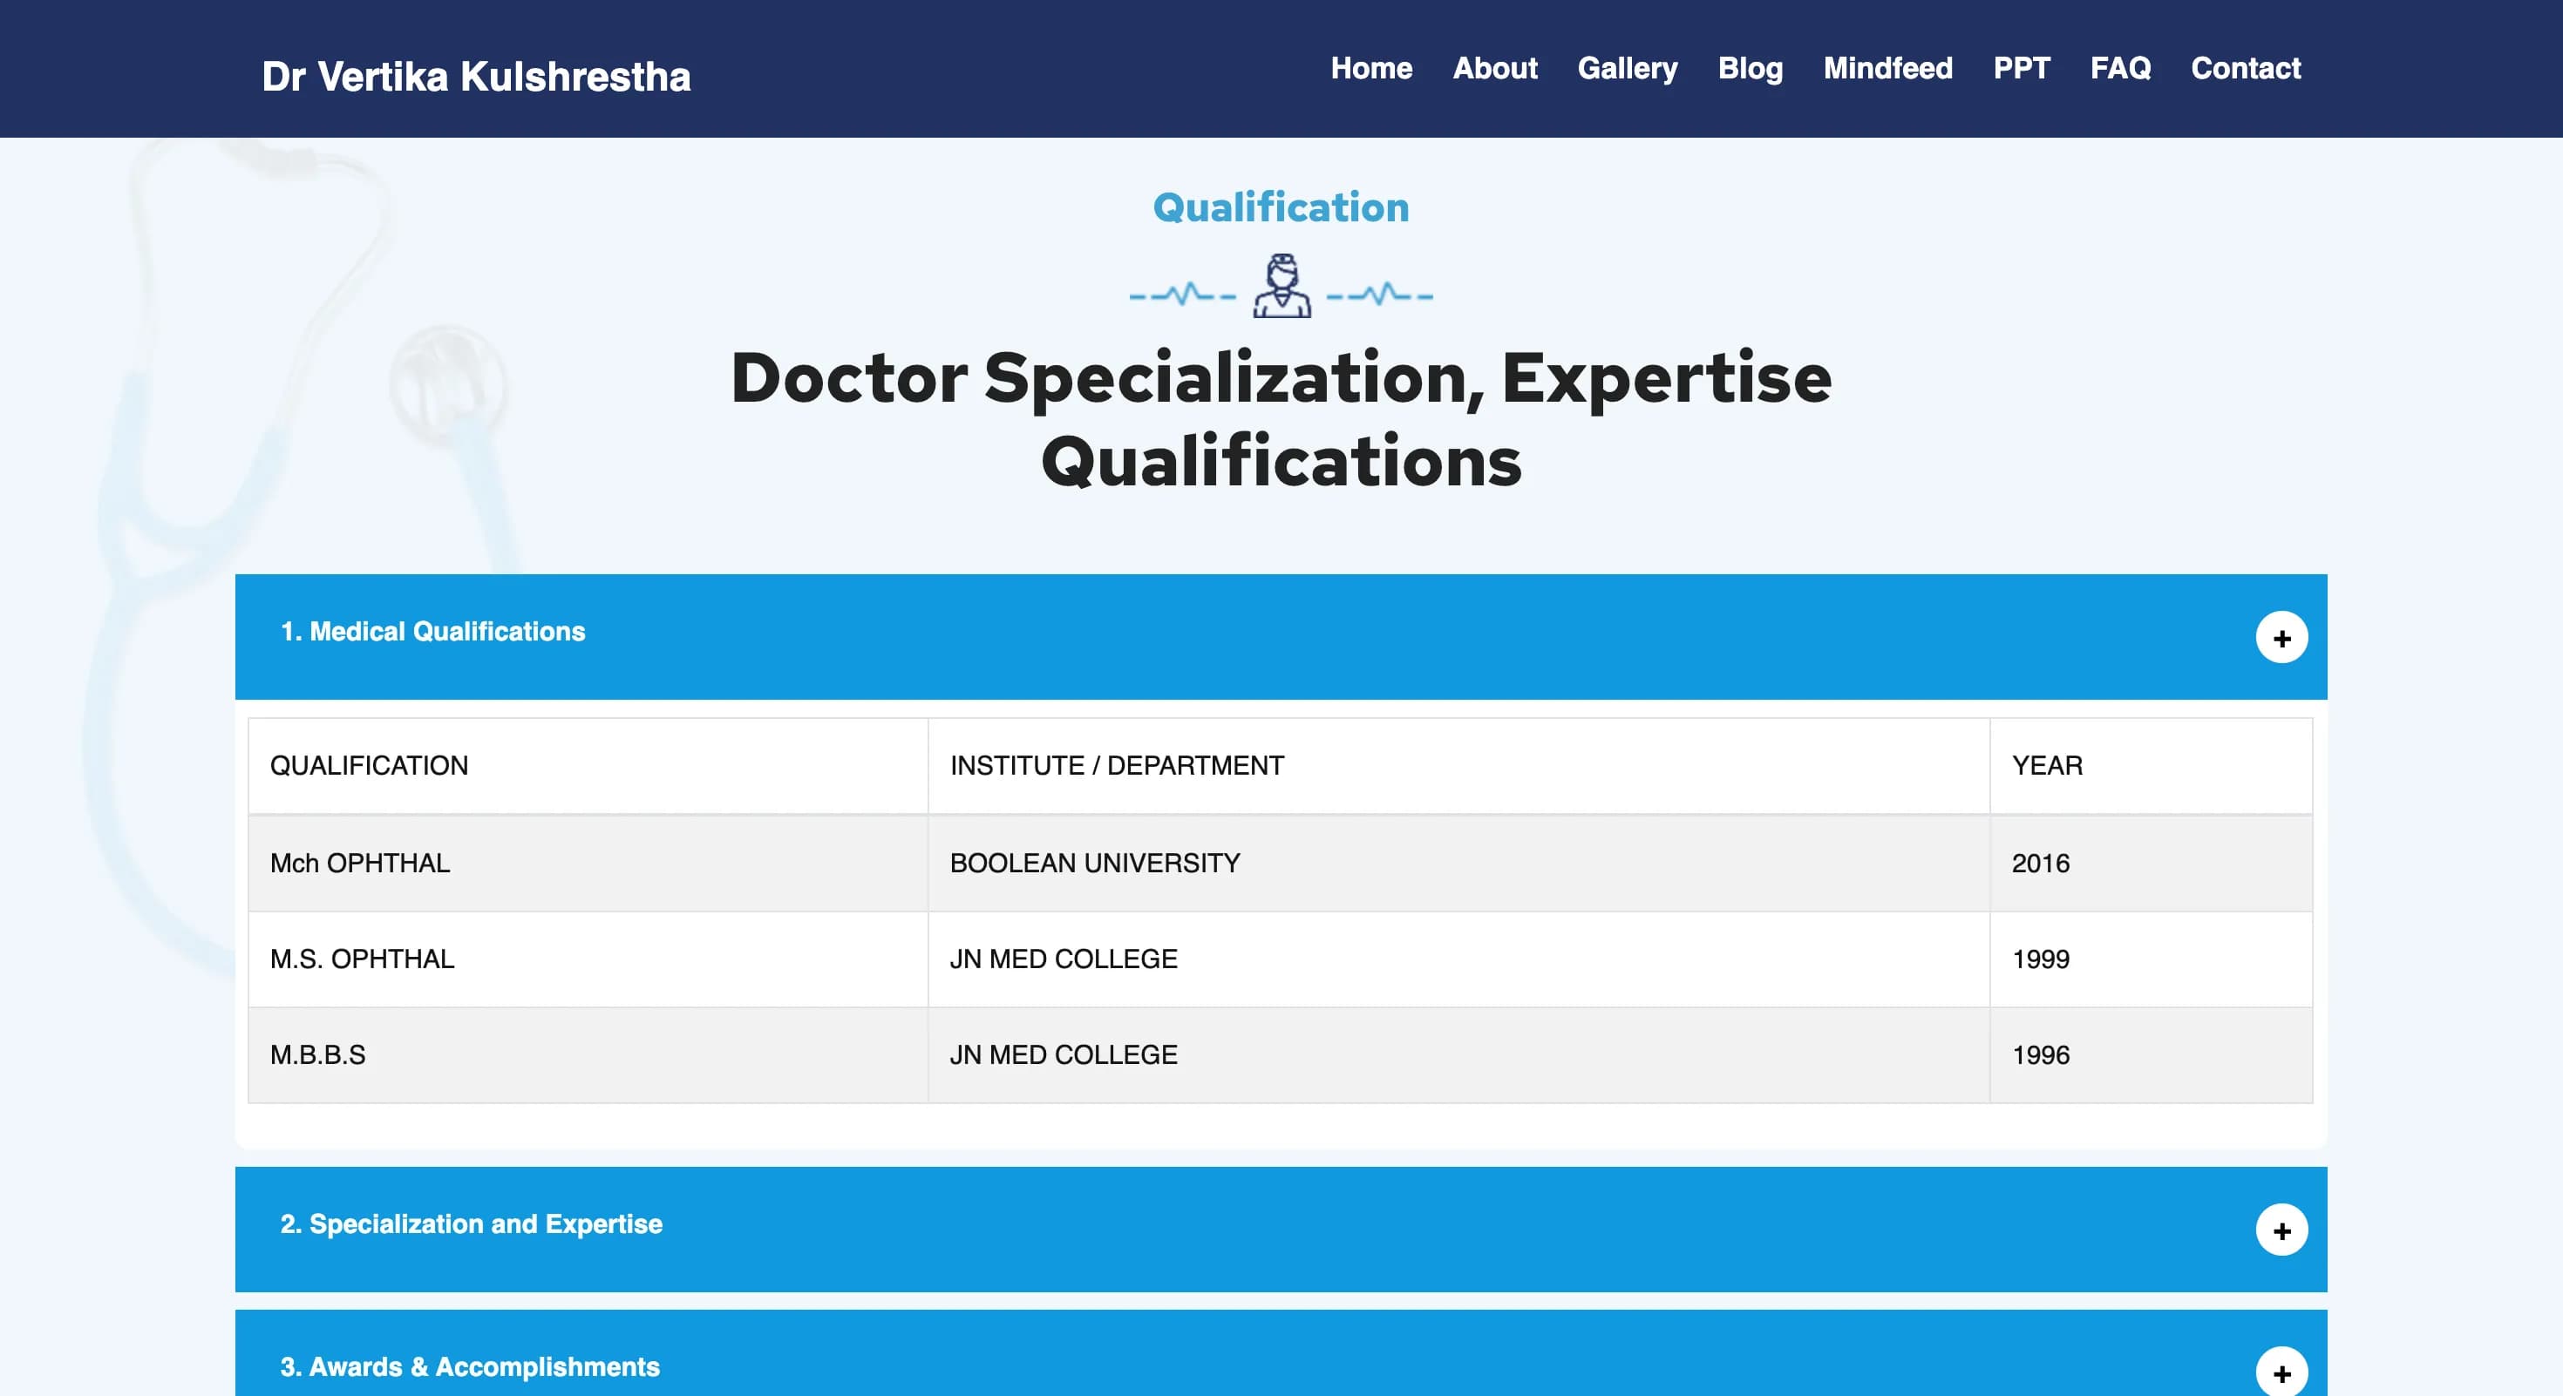2563x1396 pixels.
Task: Open the Mindfeed menu item
Action: point(1887,69)
